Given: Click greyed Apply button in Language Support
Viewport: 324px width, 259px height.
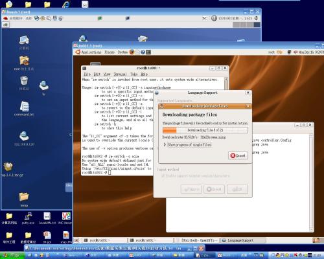Looking at the screenshot, I should 191,189.
